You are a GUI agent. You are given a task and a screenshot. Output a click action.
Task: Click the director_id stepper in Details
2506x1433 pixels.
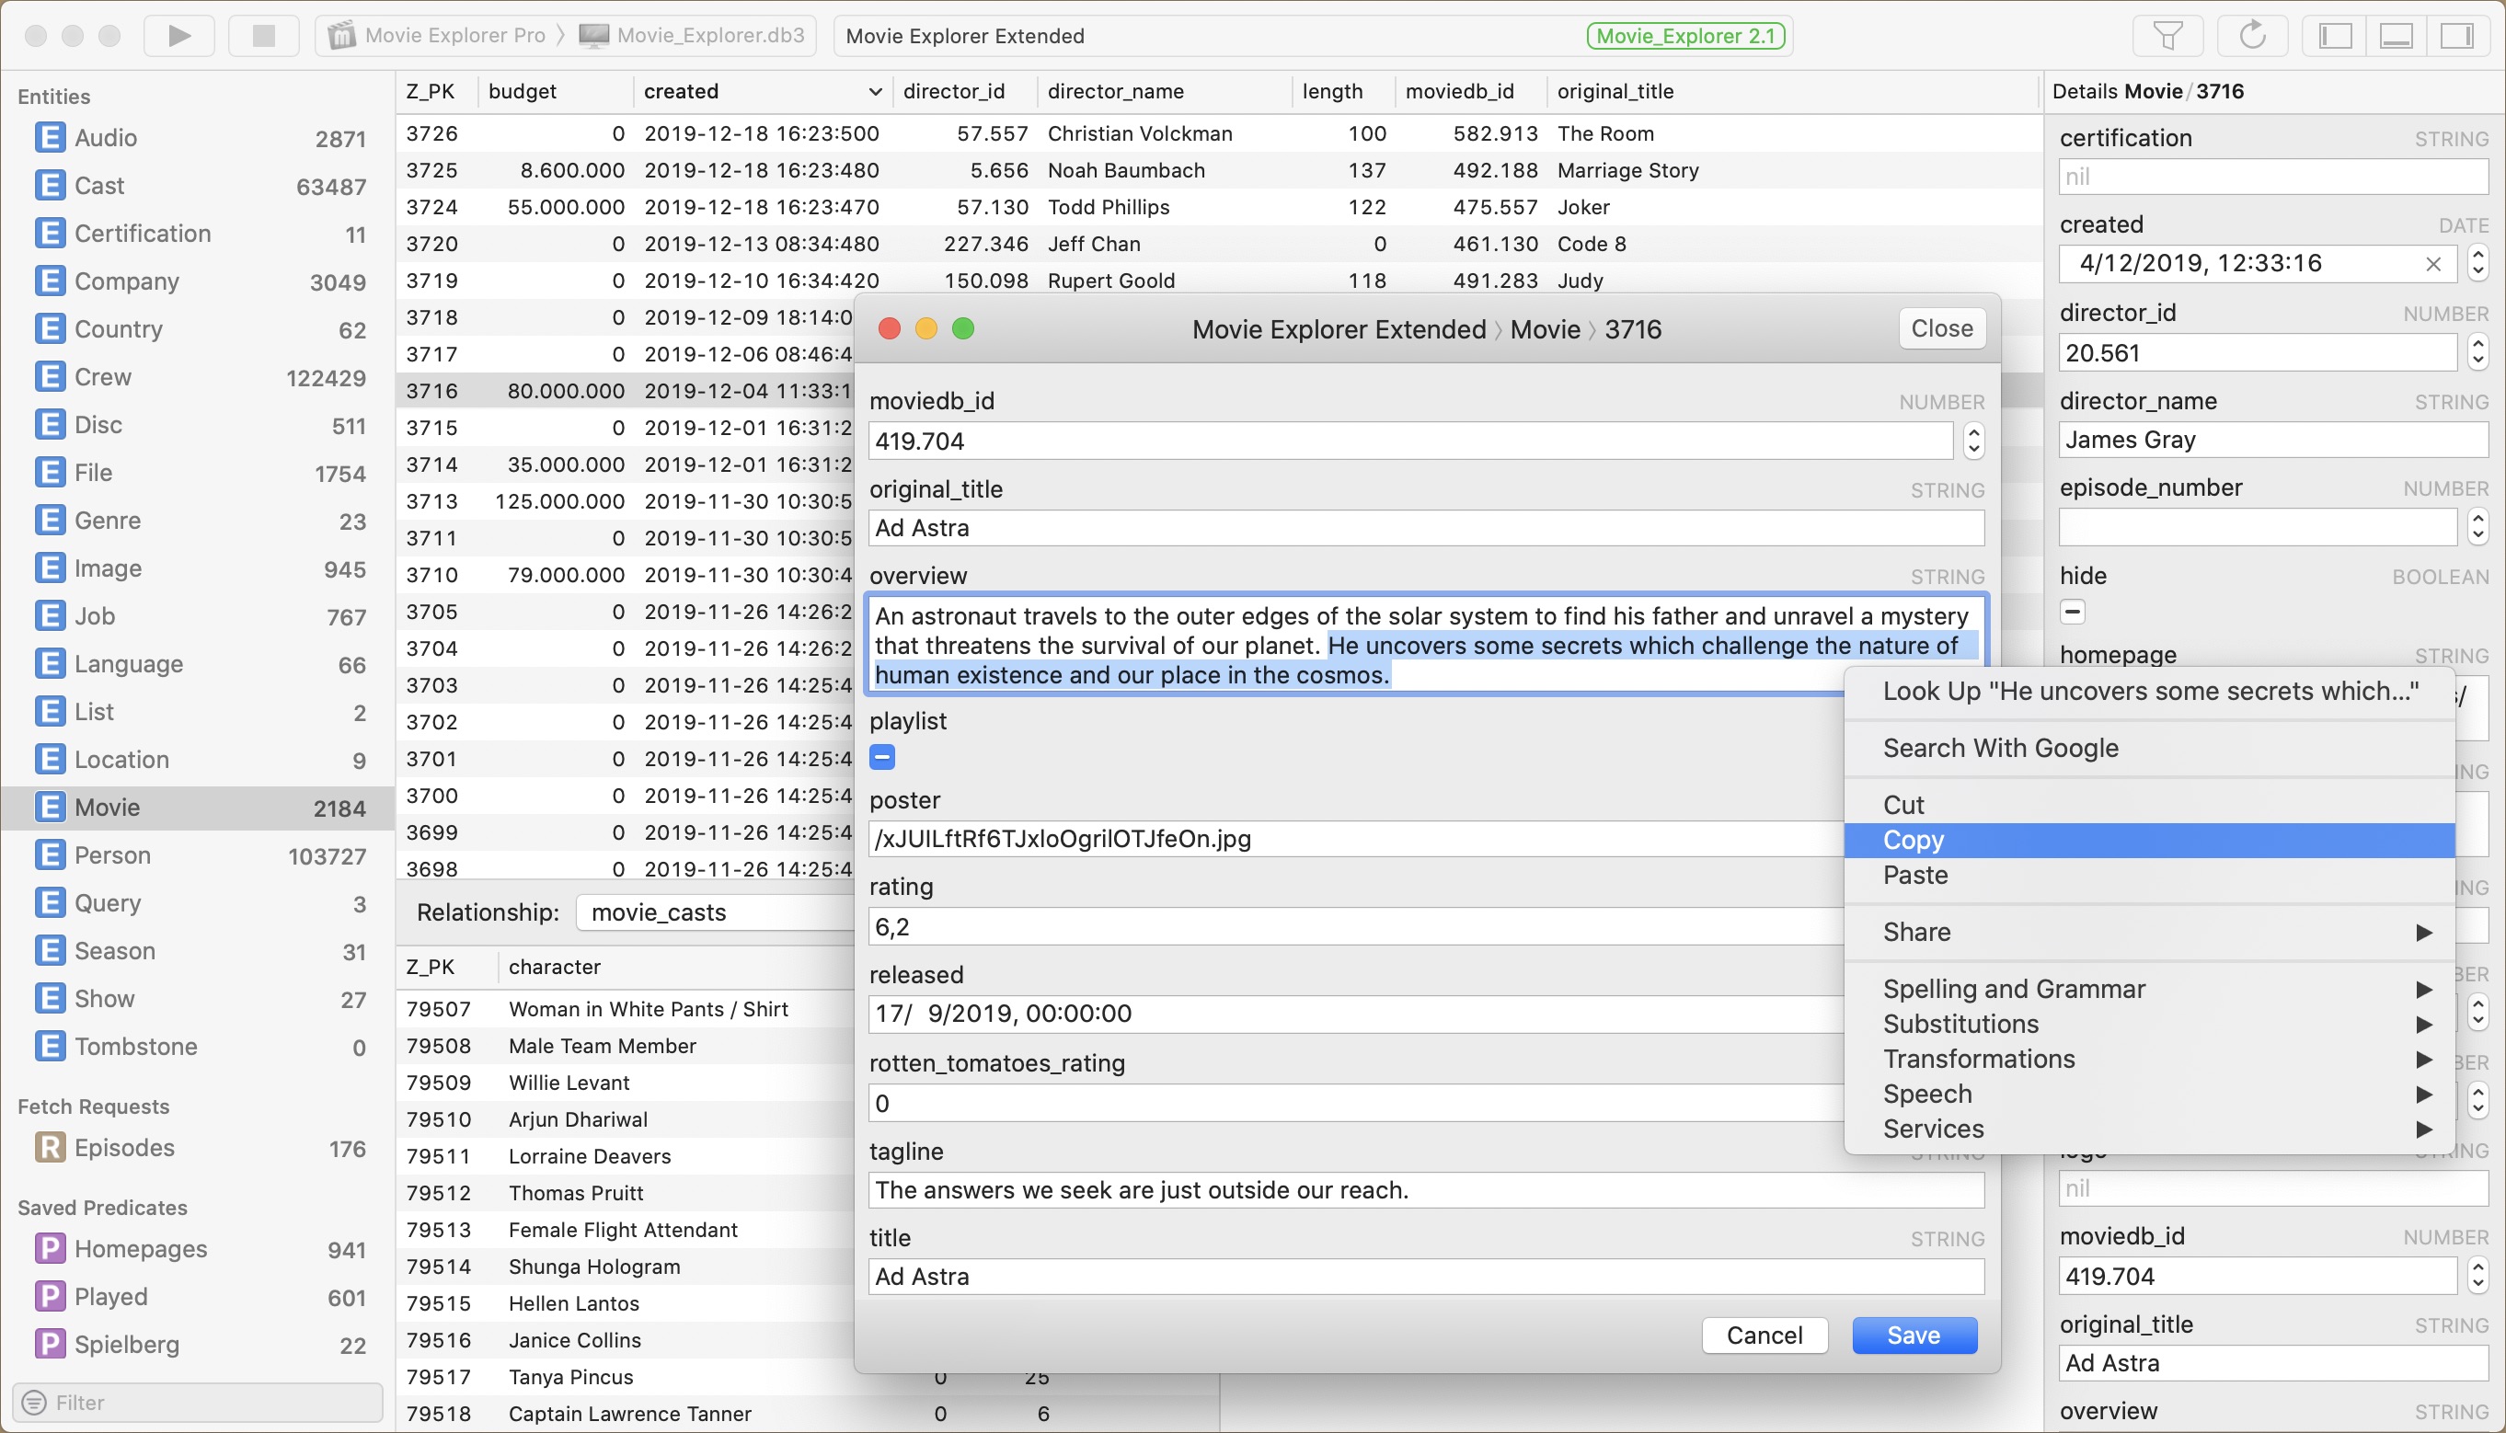(2477, 352)
